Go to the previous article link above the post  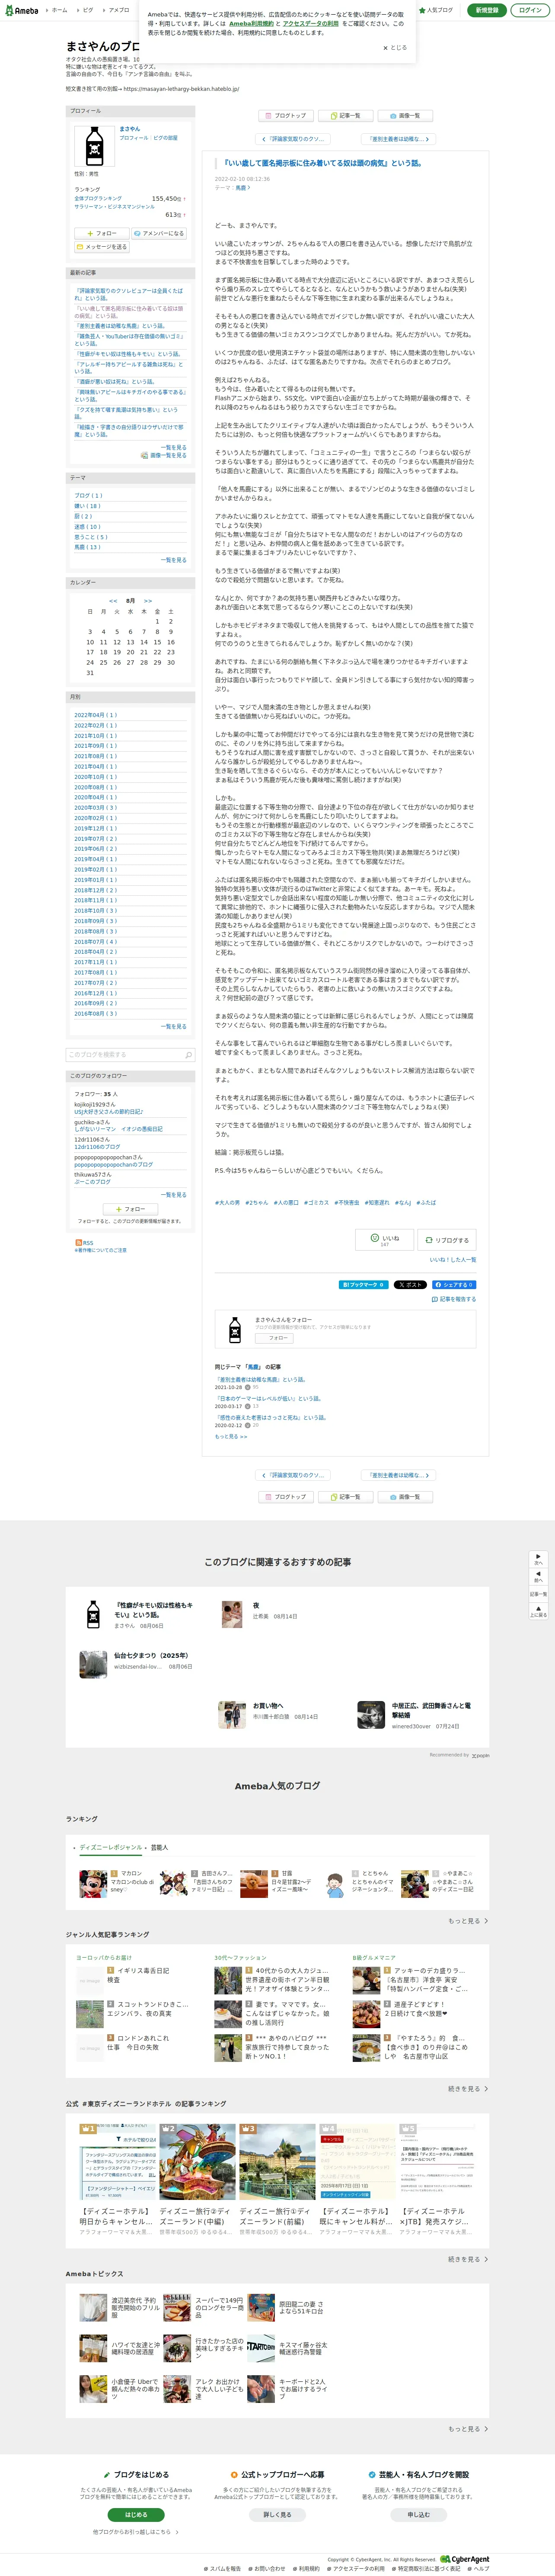pyautogui.click(x=293, y=139)
